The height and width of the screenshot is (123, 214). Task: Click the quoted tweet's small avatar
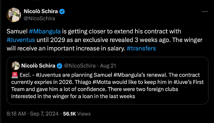(16, 66)
